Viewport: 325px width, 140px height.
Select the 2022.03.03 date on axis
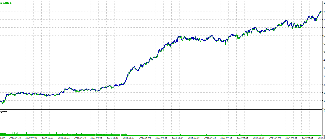pyautogui.click(x=129, y=138)
